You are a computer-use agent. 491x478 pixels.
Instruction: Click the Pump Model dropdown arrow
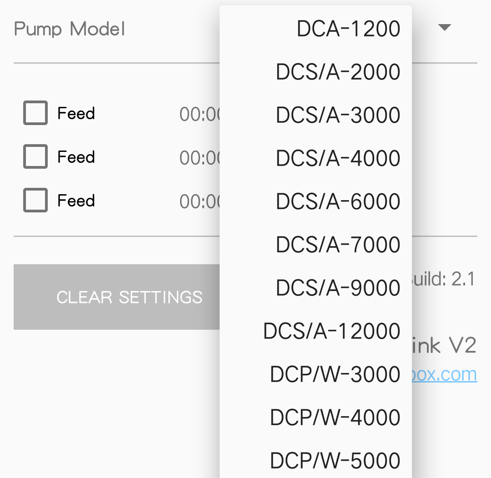444,27
